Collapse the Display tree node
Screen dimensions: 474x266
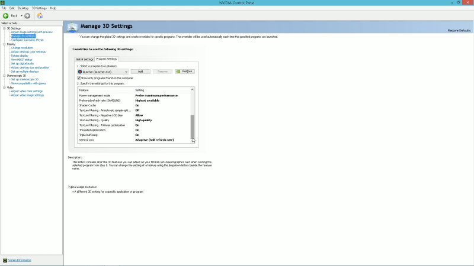[x=4, y=44]
